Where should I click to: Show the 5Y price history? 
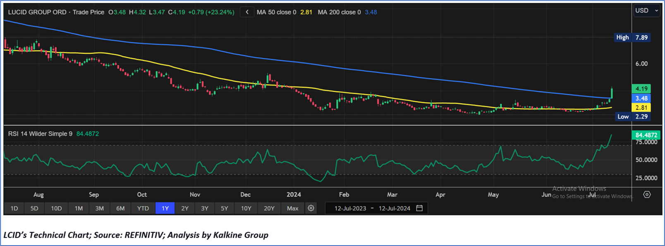[225, 208]
